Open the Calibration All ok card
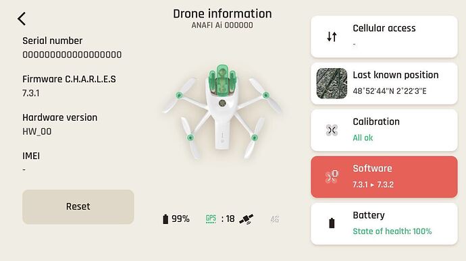The image size is (466, 261). pos(384,130)
